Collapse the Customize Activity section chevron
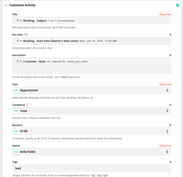The image size is (183, 177). pyautogui.click(x=6, y=5)
